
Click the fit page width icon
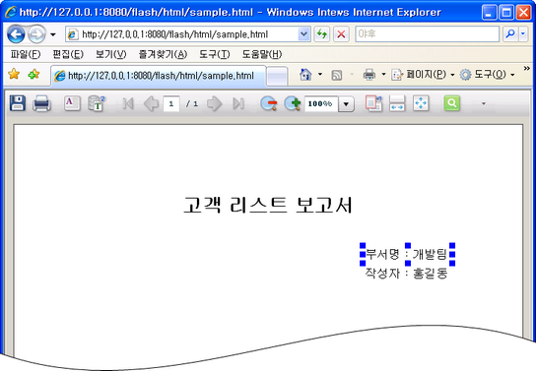click(x=397, y=103)
